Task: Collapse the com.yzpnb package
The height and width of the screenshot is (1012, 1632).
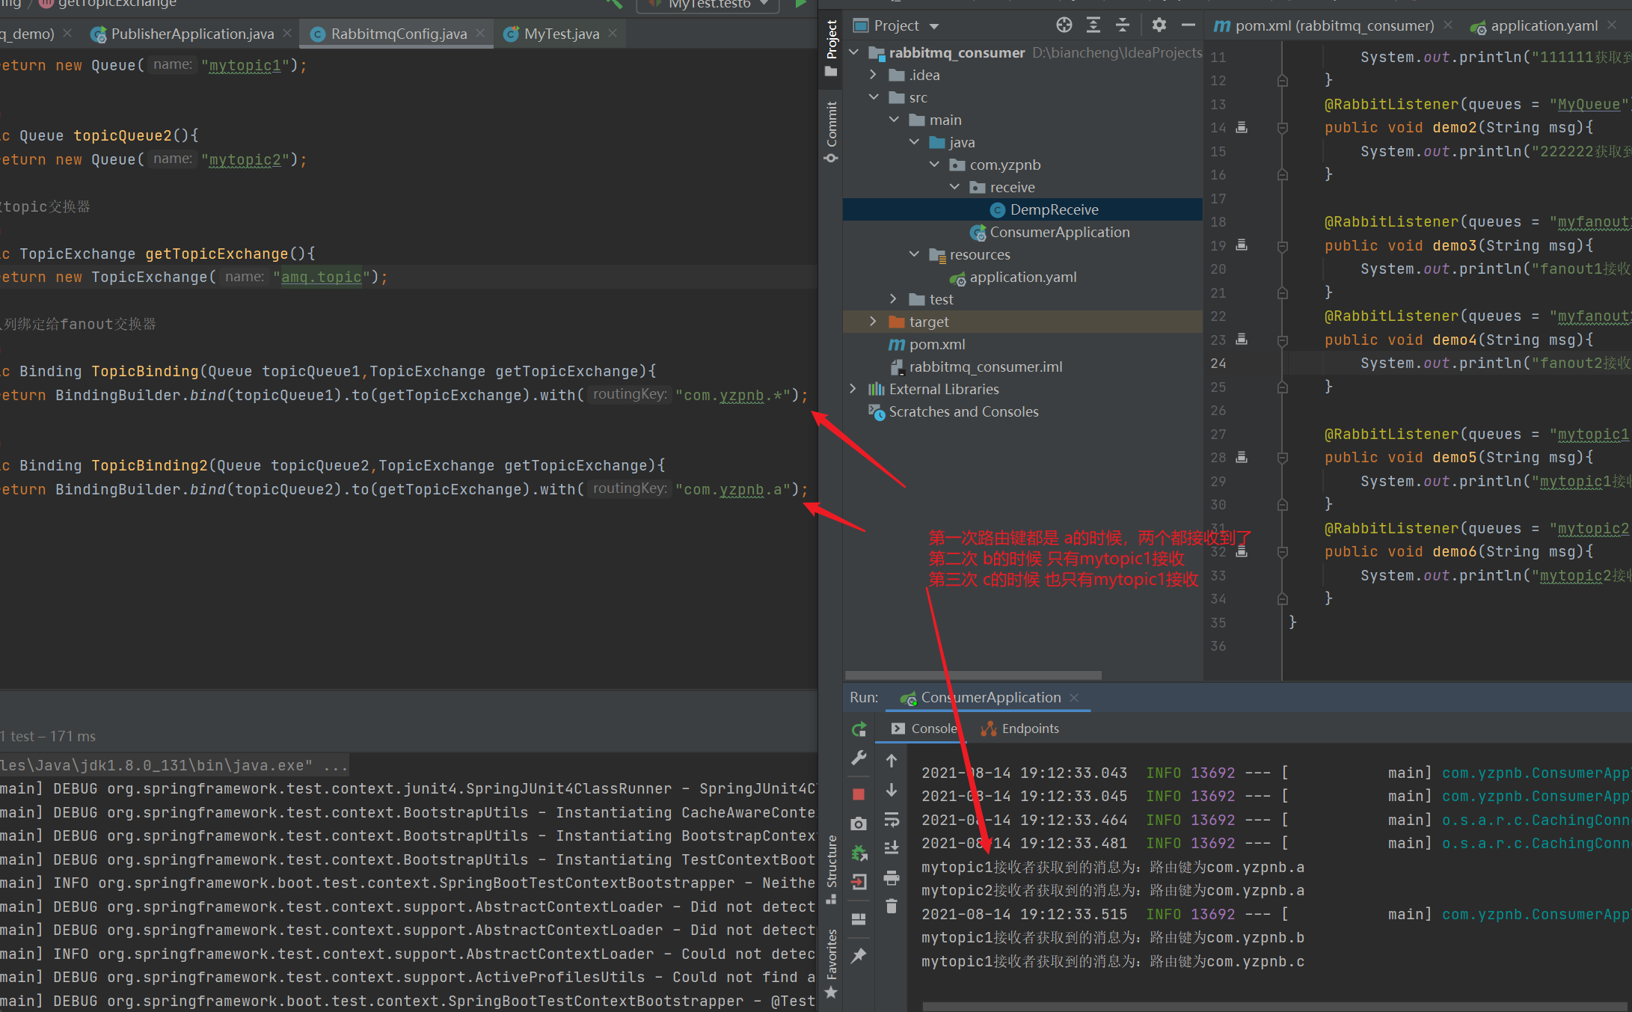Action: coord(934,165)
